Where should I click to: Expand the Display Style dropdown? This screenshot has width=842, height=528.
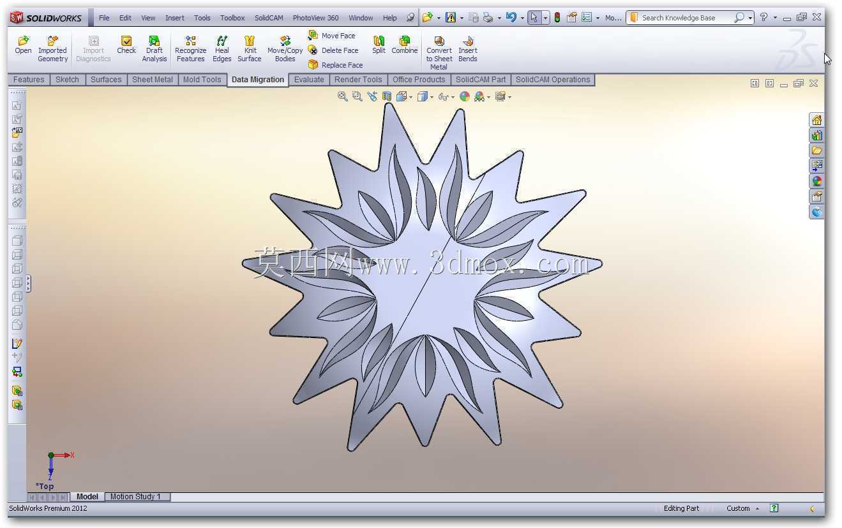432,97
